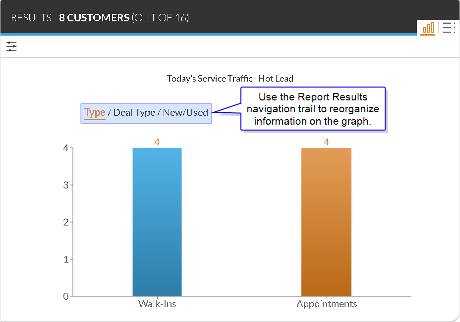Image resolution: width=460 pixels, height=322 pixels.
Task: Click the y-axis tick labeled 4
Action: [x=65, y=148]
